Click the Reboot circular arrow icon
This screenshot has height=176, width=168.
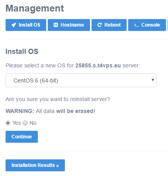[x=100, y=25]
